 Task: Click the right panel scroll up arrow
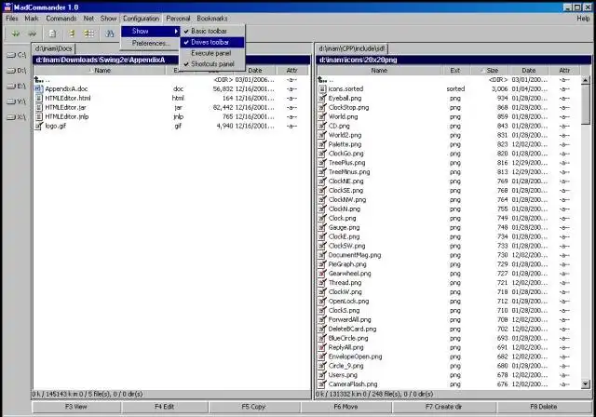pyautogui.click(x=586, y=80)
